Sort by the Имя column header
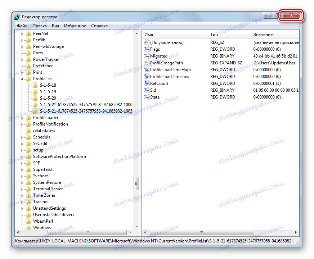 [175, 35]
